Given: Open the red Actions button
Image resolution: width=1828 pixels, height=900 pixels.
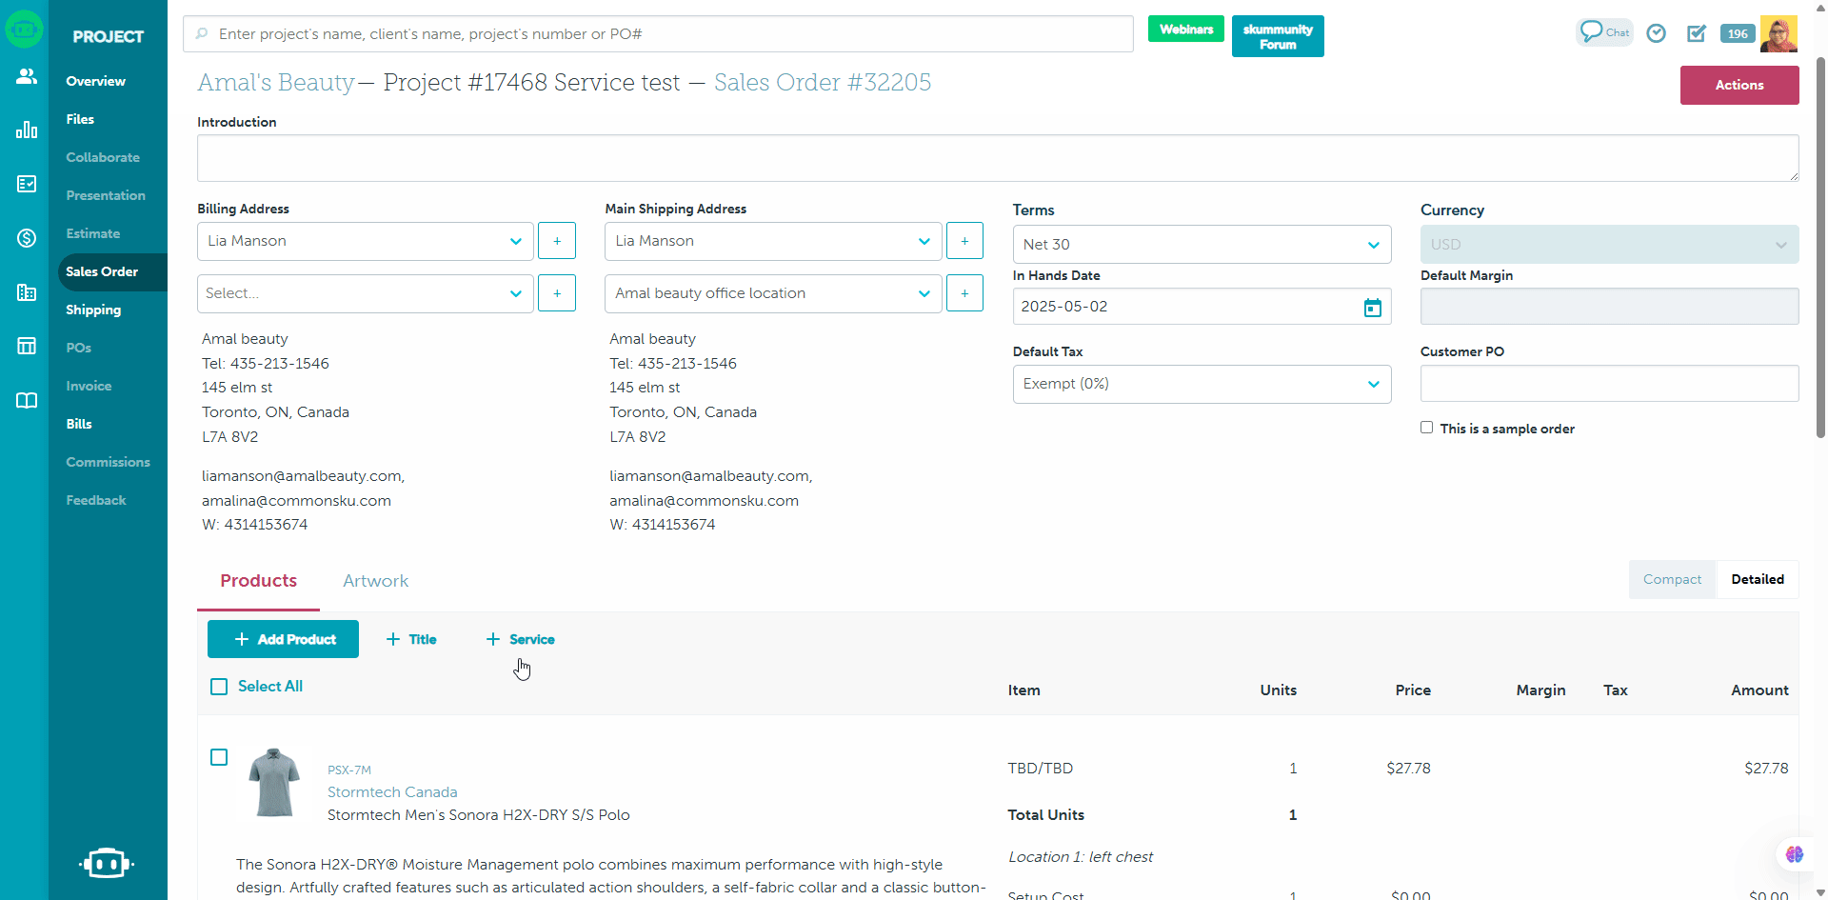Looking at the screenshot, I should [x=1739, y=85].
